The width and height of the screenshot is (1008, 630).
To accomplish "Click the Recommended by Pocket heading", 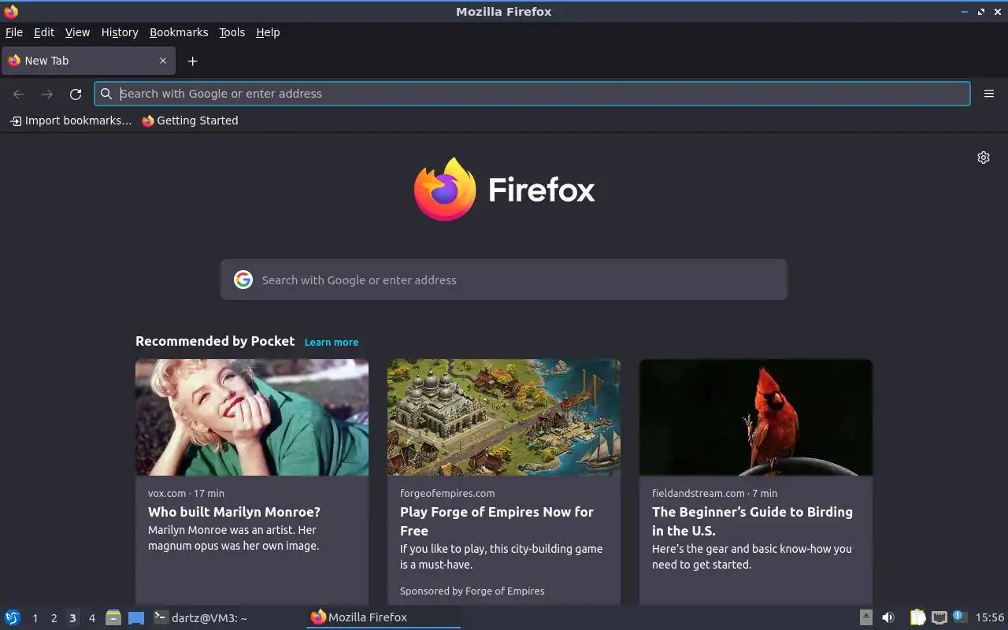I will (x=215, y=341).
